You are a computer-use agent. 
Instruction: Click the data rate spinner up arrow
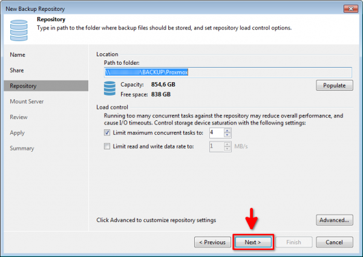(227, 144)
